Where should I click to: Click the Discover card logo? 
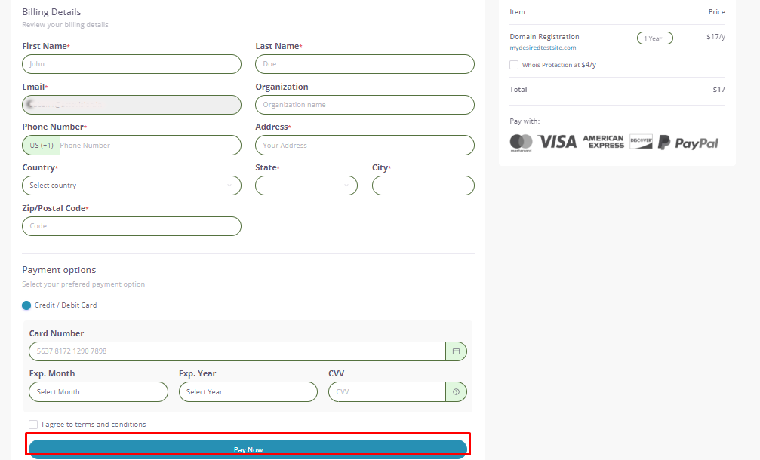coord(641,142)
